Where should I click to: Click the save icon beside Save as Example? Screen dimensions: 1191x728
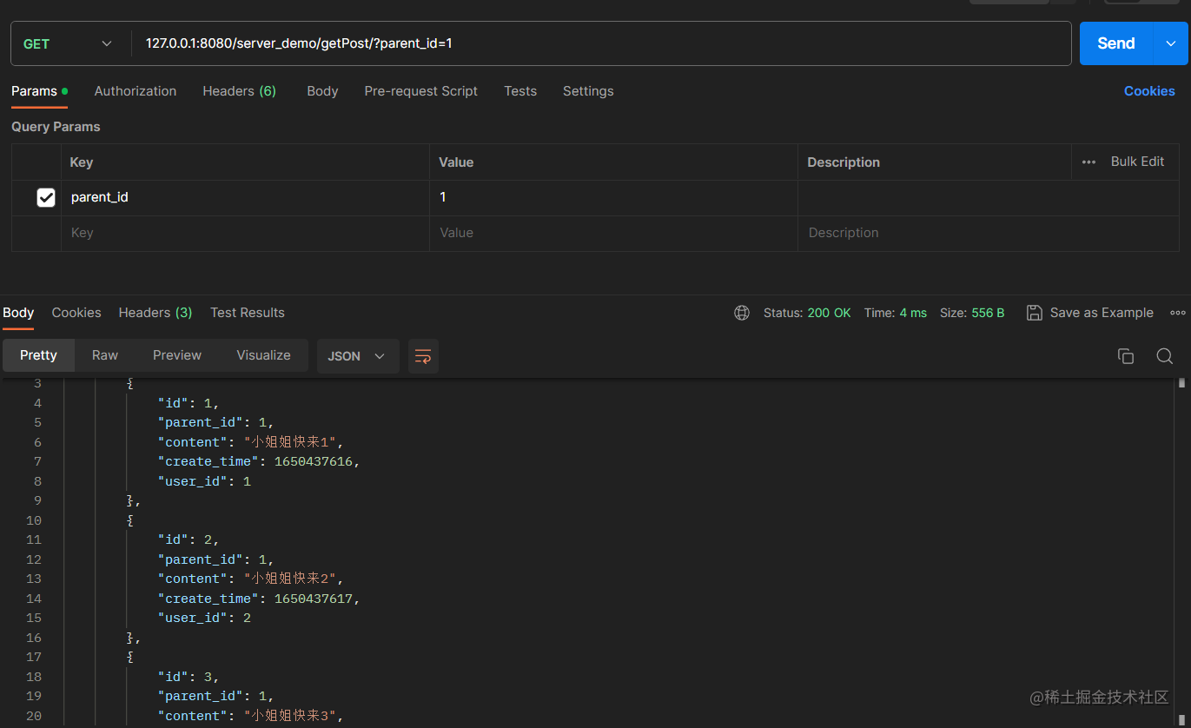coord(1034,313)
